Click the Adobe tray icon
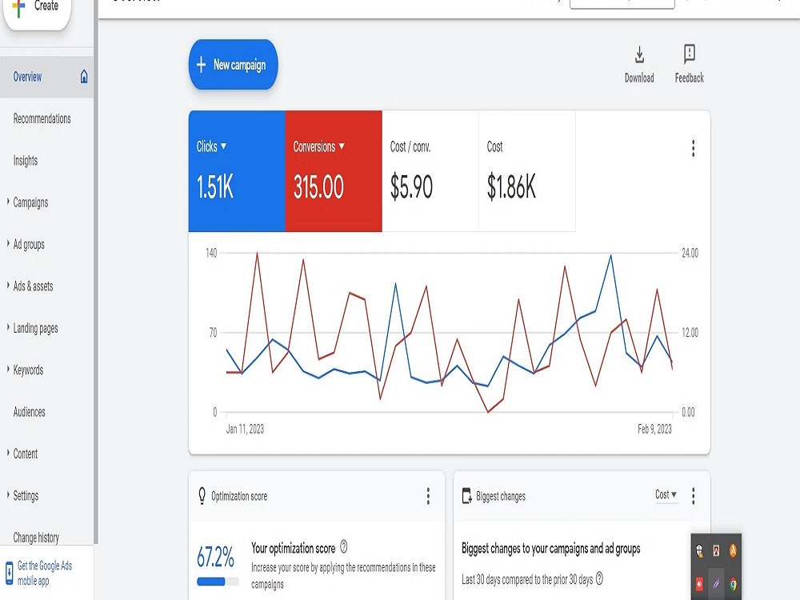Viewport: 800px width, 600px height. pos(716,550)
